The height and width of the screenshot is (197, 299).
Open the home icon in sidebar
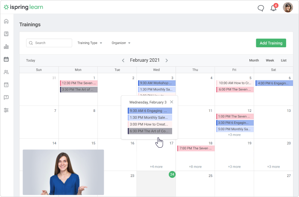tap(6, 21)
